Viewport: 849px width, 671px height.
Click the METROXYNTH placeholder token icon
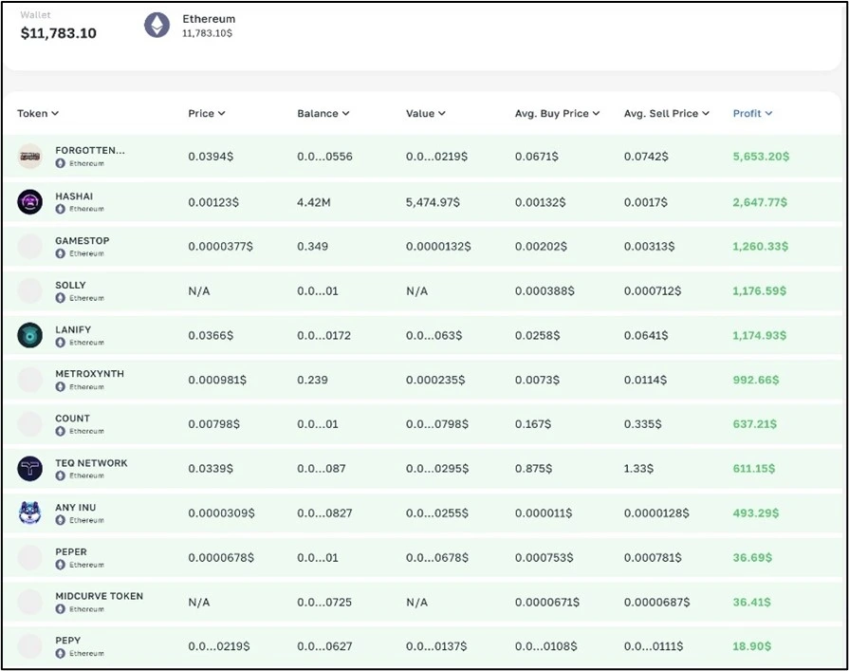click(x=29, y=380)
